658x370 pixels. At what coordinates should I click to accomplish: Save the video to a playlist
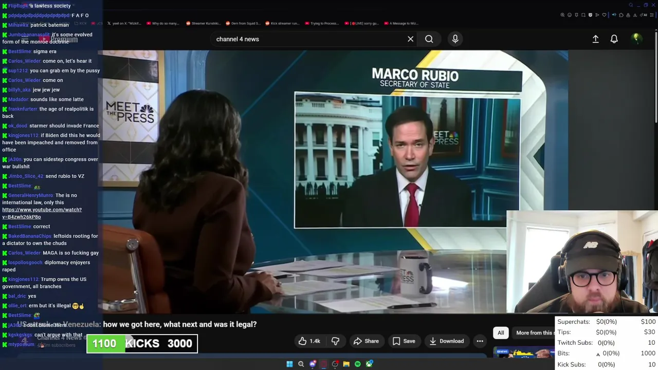point(404,341)
